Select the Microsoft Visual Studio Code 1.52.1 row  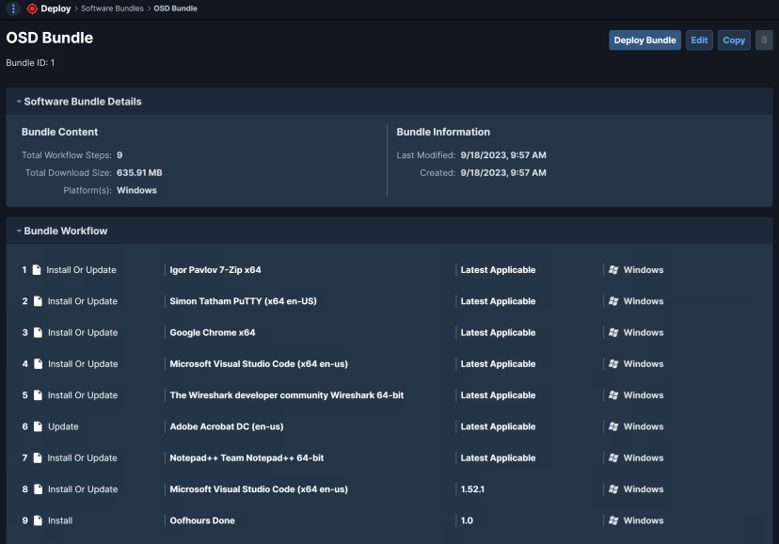[282, 488]
